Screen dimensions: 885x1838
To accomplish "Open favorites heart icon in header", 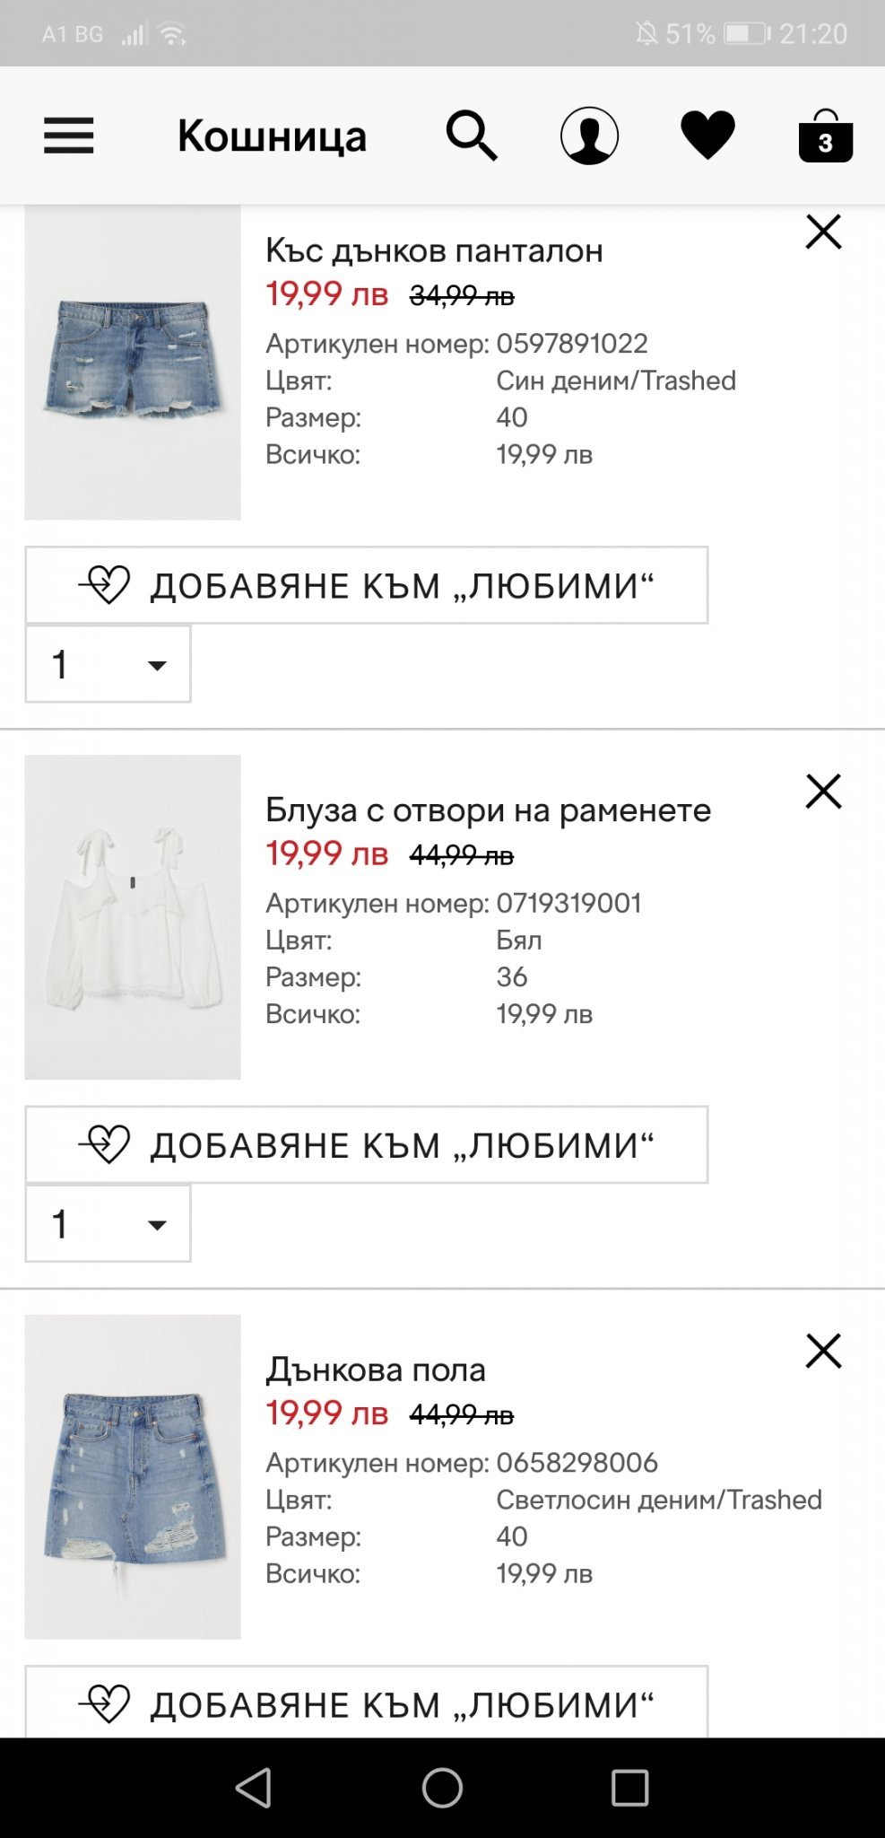I will click(707, 136).
